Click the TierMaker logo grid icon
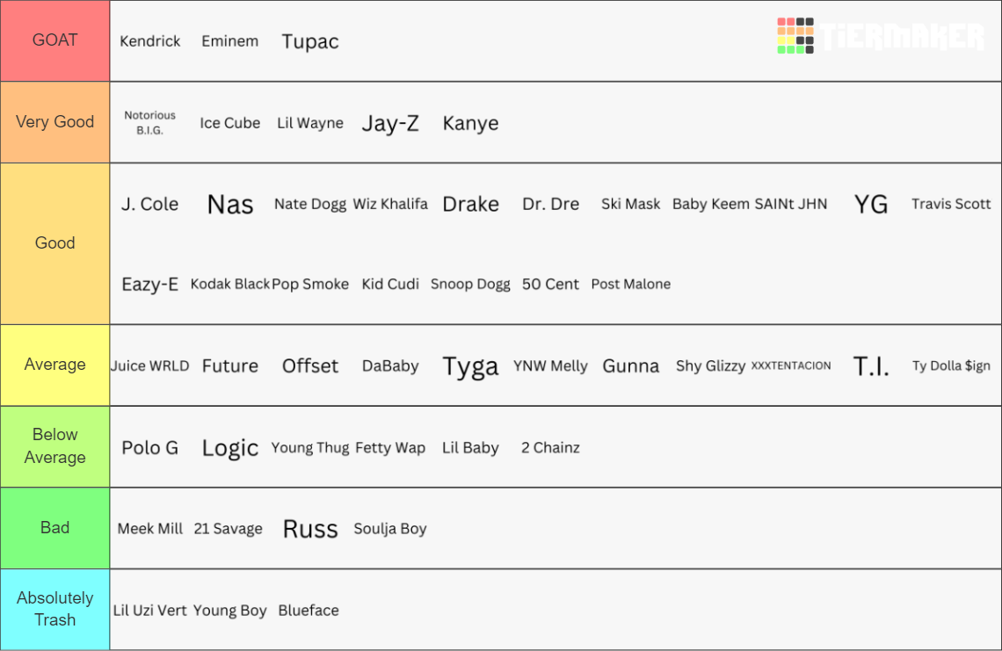This screenshot has width=1002, height=651. click(x=795, y=36)
